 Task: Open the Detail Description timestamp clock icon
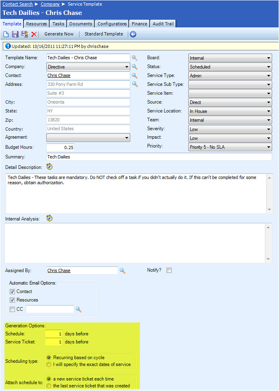pos(50,166)
